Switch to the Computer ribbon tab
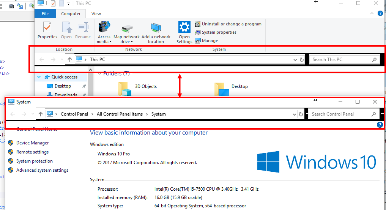The height and width of the screenshot is (210, 386). click(x=71, y=14)
